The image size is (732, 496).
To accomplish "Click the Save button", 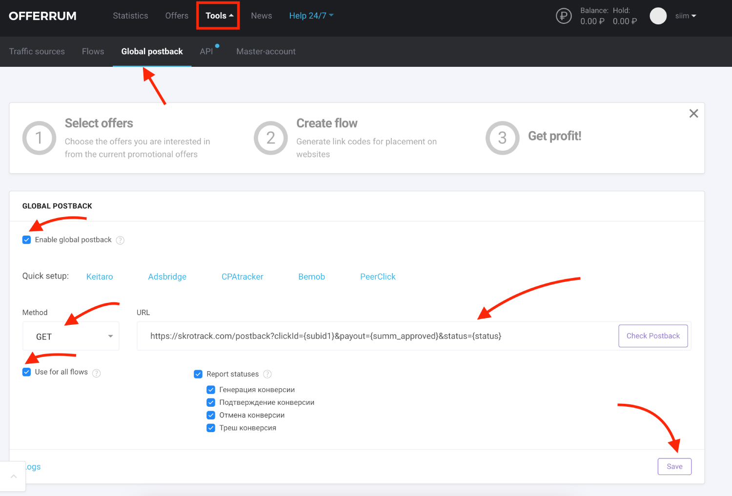I will 674,467.
